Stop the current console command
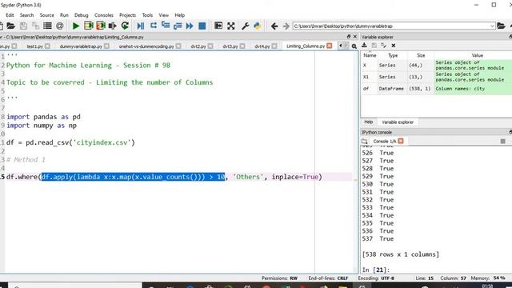512x288 pixels. pos(503,141)
